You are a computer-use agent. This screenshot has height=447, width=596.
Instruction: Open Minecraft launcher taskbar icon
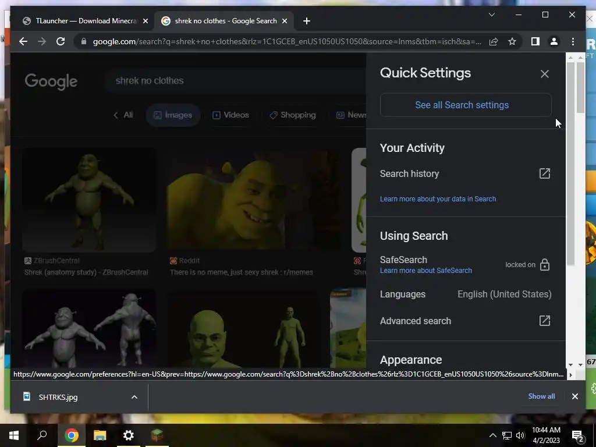click(x=157, y=435)
